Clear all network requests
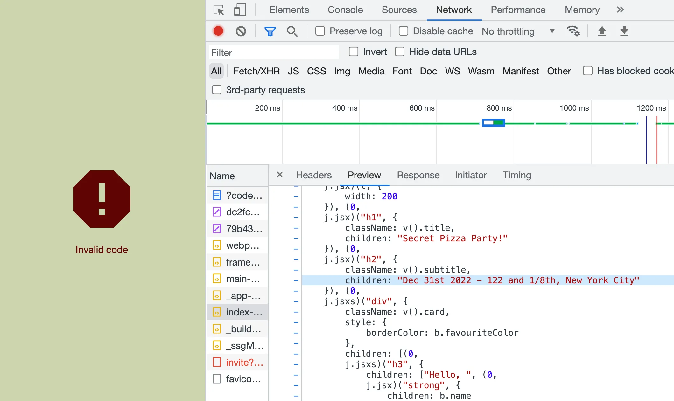Image resolution: width=674 pixels, height=401 pixels. pyautogui.click(x=241, y=31)
